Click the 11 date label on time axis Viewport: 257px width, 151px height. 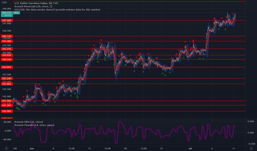click(234, 148)
